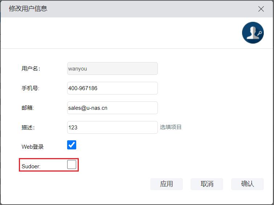Focus the 手机号 field containing 400-967186

click(x=112, y=88)
